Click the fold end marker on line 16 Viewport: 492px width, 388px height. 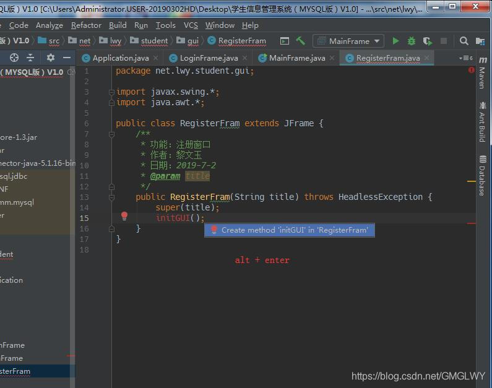(x=111, y=229)
